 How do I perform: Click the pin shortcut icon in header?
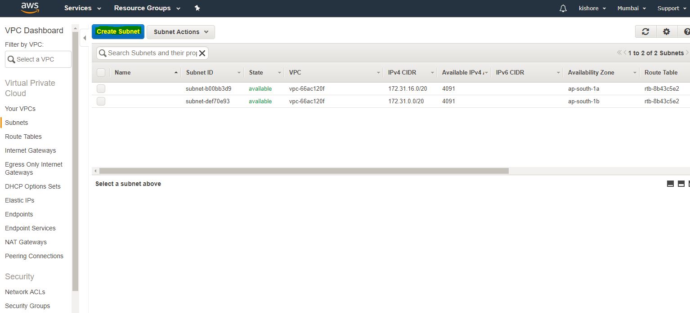pos(197,8)
